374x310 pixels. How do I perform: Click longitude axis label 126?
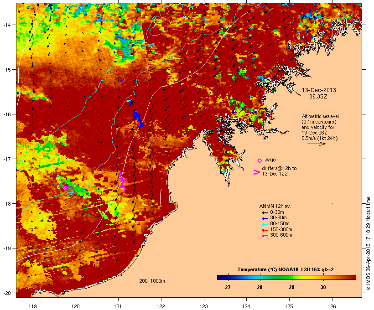coord(332,306)
